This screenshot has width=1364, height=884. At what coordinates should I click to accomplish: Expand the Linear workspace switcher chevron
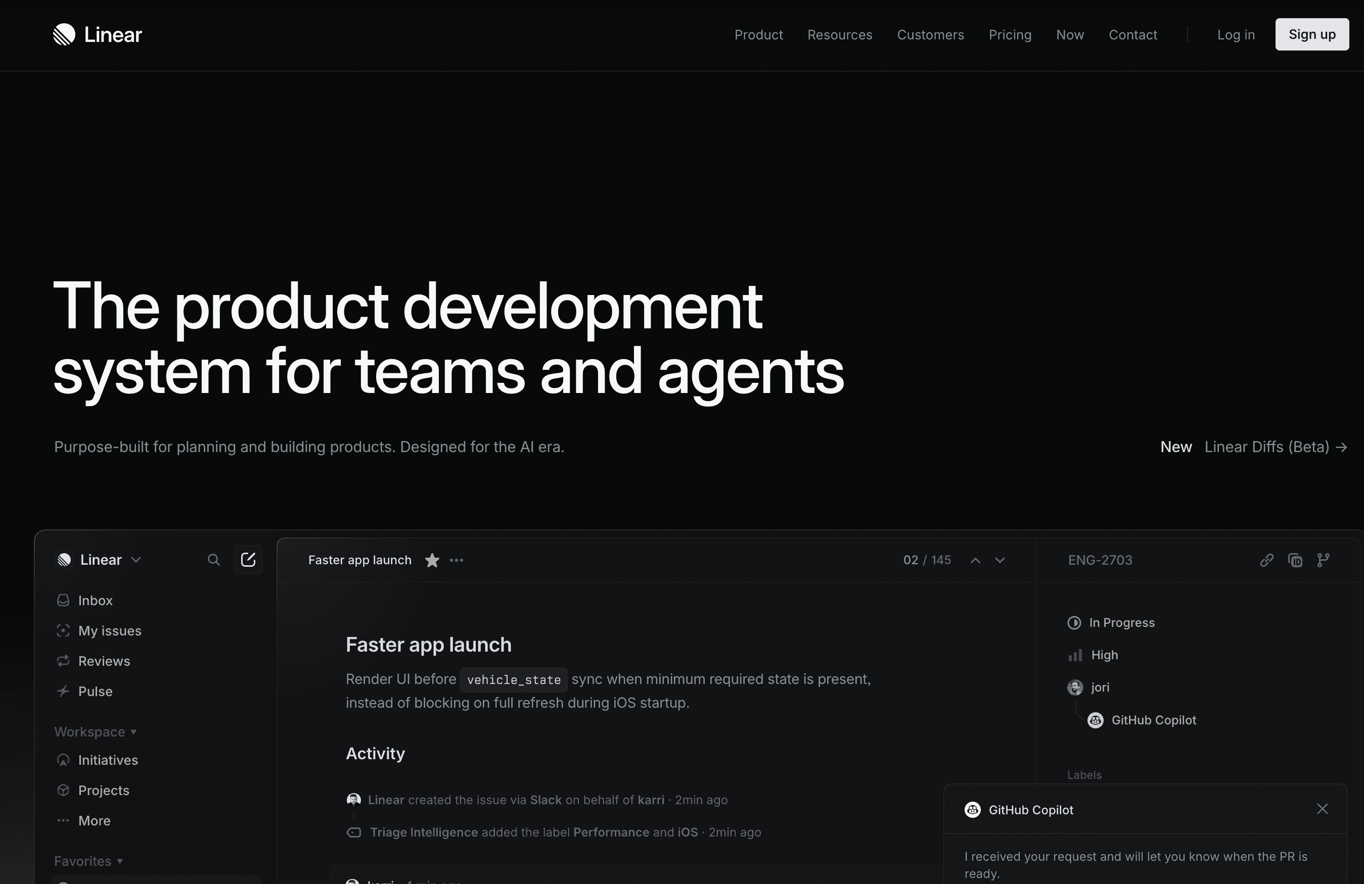(x=137, y=559)
